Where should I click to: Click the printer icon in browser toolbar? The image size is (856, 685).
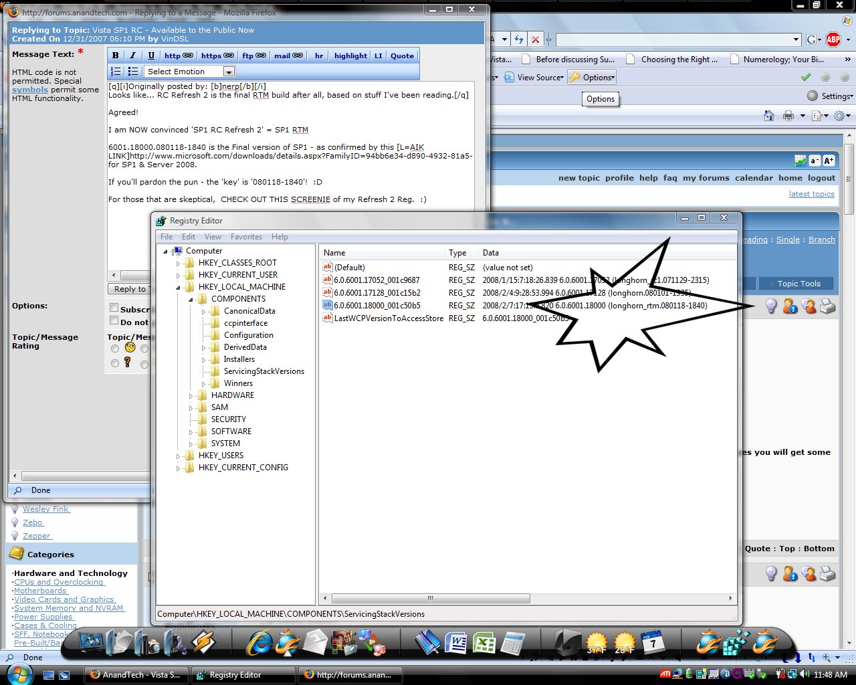tap(788, 116)
